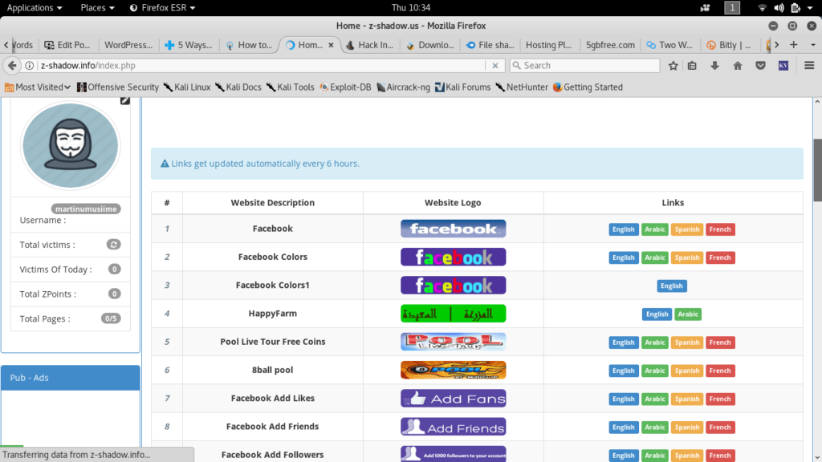Click Spanish link for Facebook Add Likes

(x=687, y=399)
